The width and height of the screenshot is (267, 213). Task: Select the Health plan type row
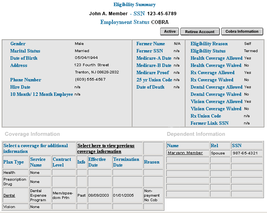coord(10,173)
